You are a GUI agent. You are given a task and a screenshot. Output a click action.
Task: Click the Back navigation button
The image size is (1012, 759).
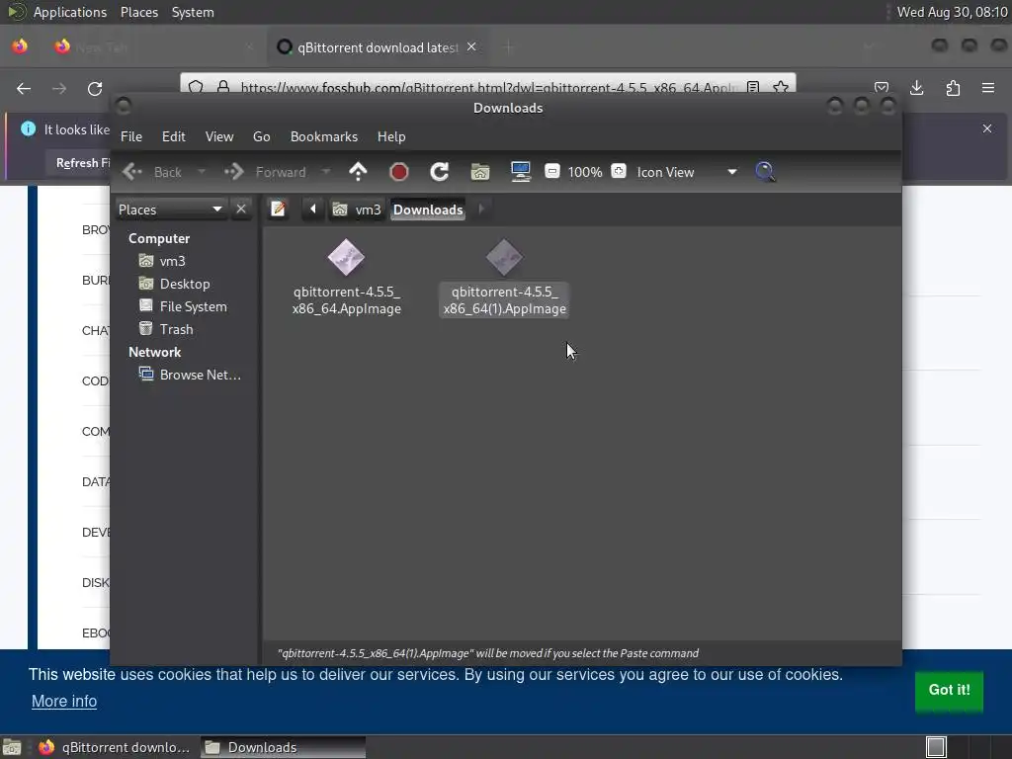point(153,172)
